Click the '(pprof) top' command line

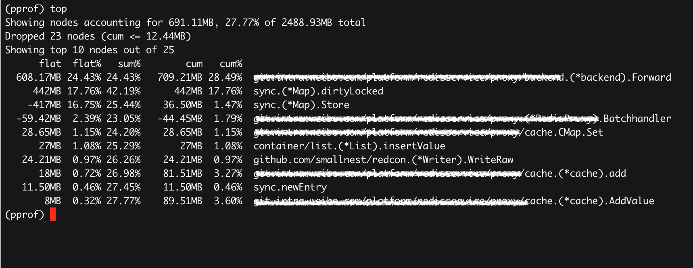point(36,9)
